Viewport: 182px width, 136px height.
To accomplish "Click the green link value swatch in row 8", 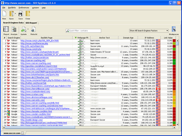I will pos(174,61).
